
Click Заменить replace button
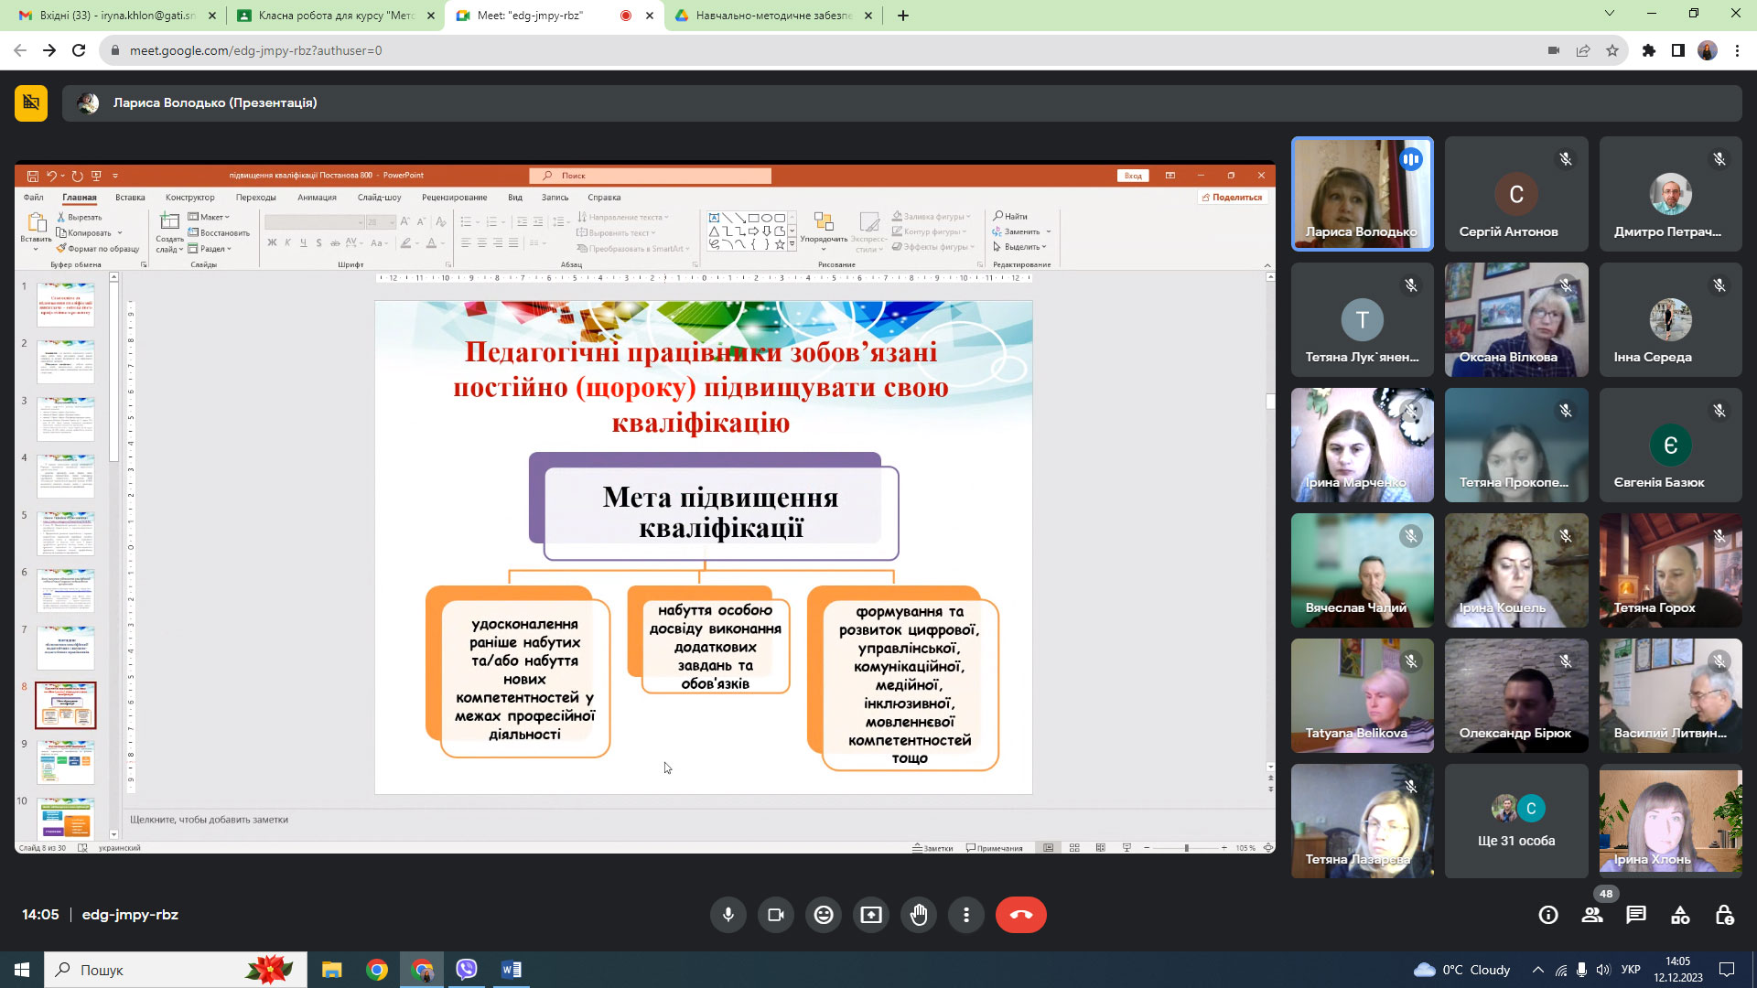click(1021, 231)
